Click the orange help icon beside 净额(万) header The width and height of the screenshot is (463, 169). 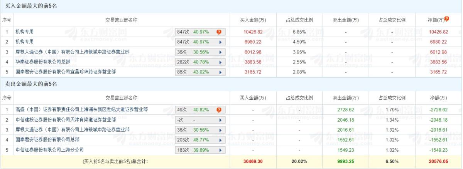pos(447,18)
